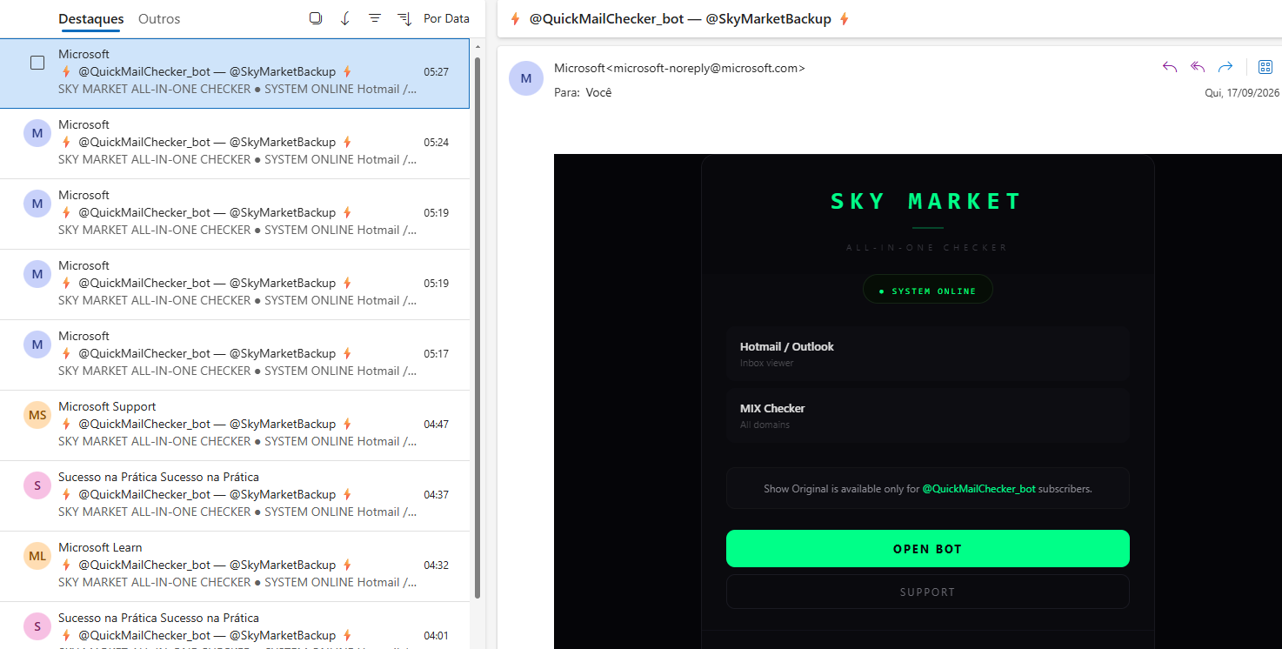The height and width of the screenshot is (649, 1282).
Task: Click the green OPEN BOT button
Action: coord(928,549)
